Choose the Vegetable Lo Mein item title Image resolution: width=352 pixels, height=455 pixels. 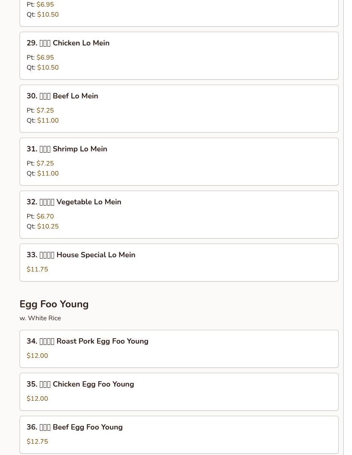[74, 202]
